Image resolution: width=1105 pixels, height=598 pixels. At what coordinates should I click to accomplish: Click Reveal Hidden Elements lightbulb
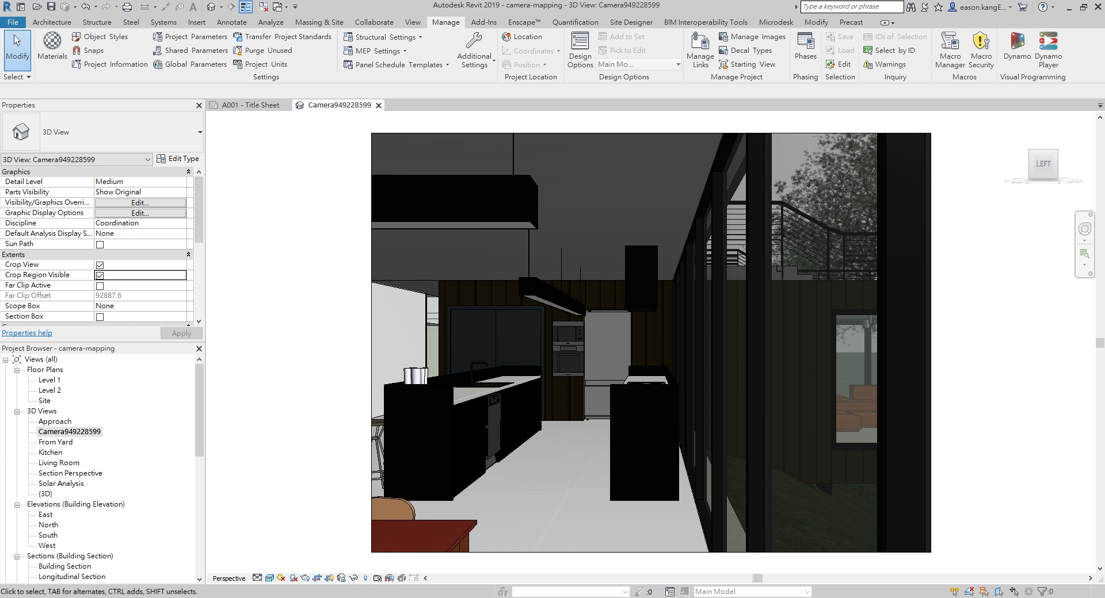point(365,578)
